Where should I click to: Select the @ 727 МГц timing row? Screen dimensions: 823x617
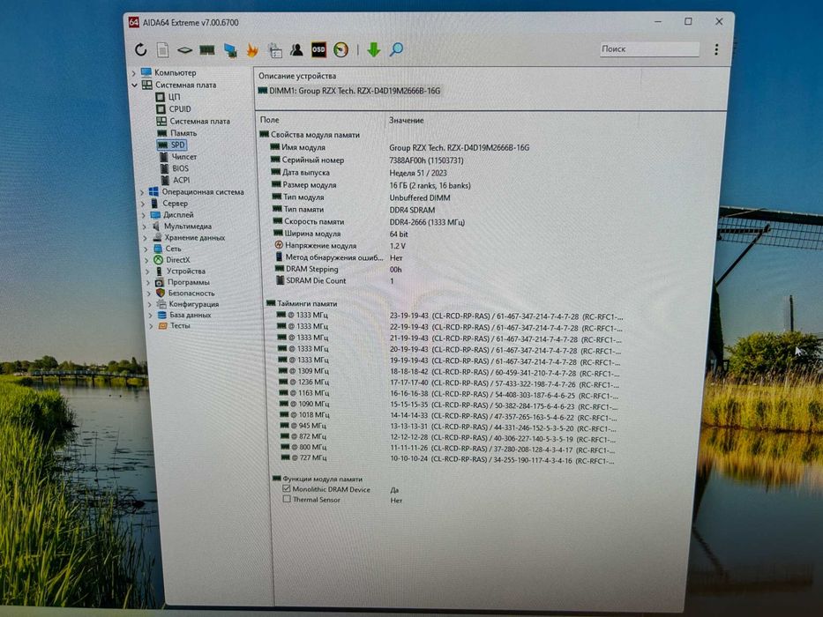coord(448,459)
